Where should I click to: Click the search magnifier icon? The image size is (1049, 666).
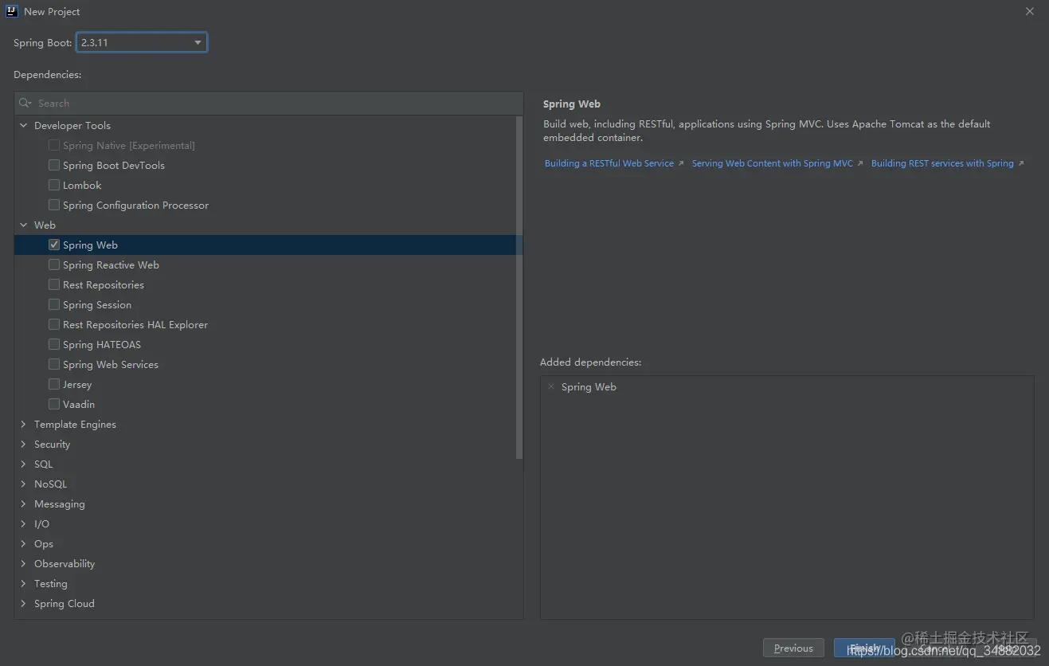[25, 104]
